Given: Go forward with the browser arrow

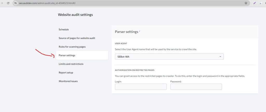Looking at the screenshot, I should pos(2,3).
